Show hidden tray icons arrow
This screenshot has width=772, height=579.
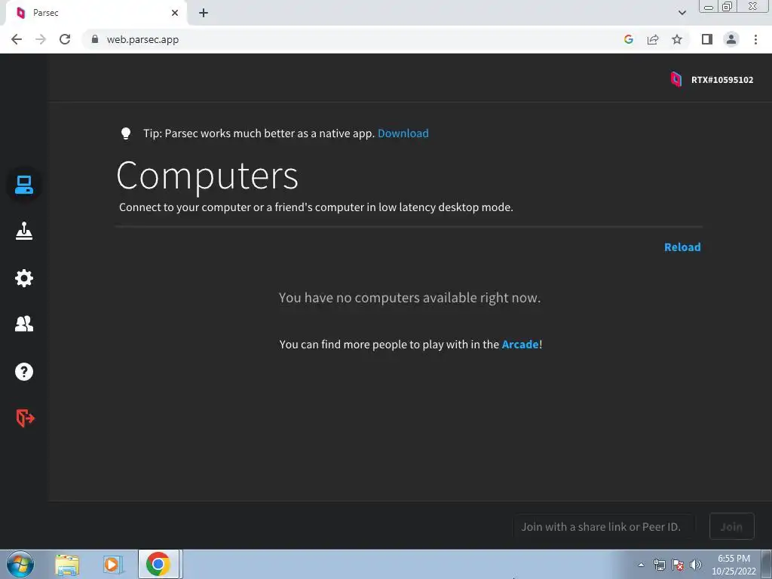641,565
